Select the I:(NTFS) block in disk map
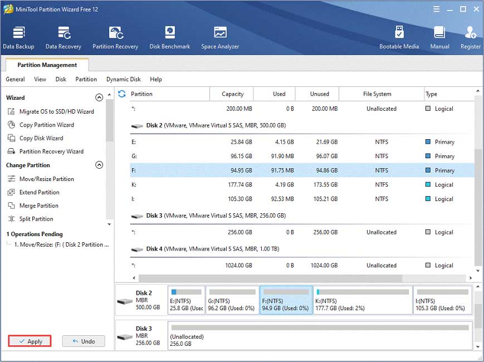Image resolution: width=484 pixels, height=362 pixels. pyautogui.click(x=443, y=300)
